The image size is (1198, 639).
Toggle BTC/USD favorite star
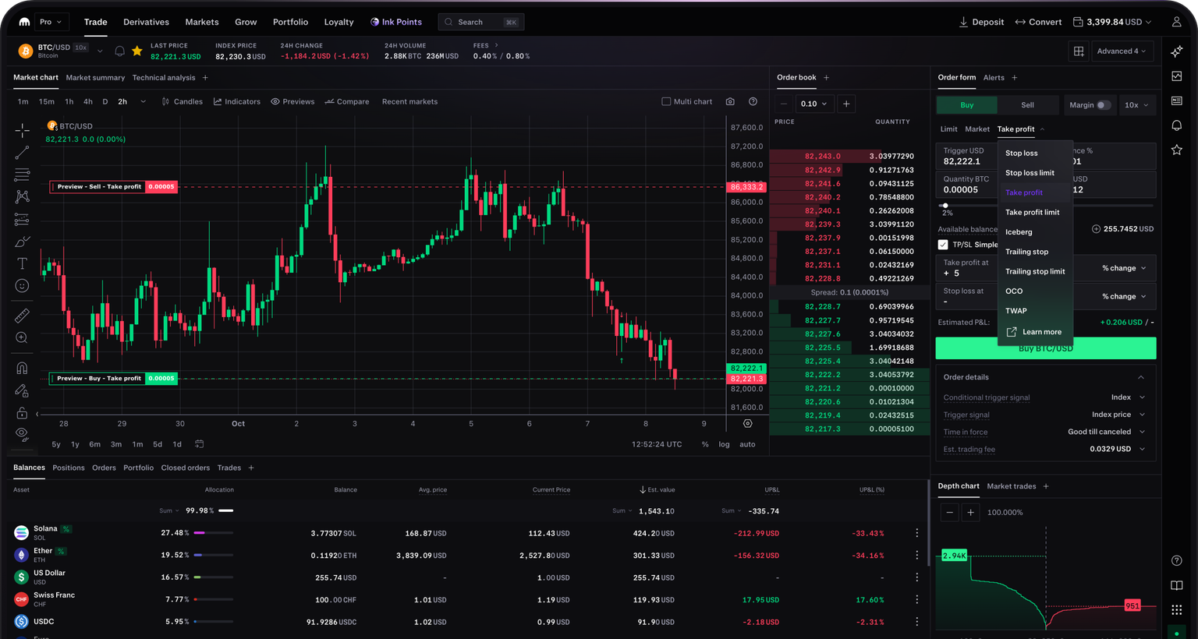pos(137,51)
